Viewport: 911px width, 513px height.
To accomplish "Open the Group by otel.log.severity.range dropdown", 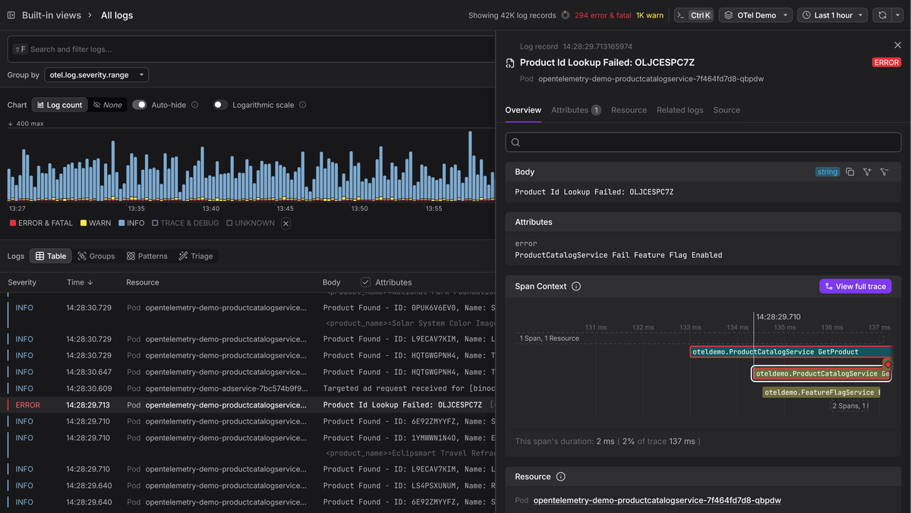I will (x=96, y=75).
